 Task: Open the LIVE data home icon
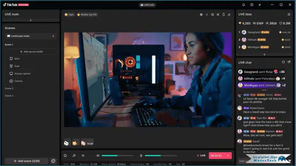(x=289, y=14)
